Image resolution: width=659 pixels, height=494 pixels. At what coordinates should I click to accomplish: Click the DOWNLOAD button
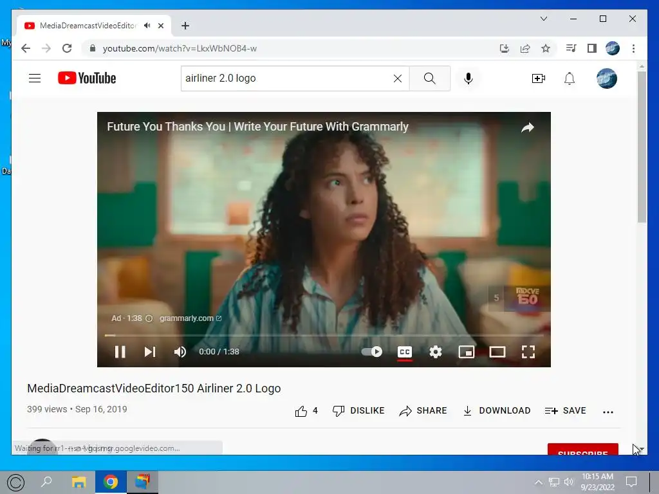click(496, 411)
